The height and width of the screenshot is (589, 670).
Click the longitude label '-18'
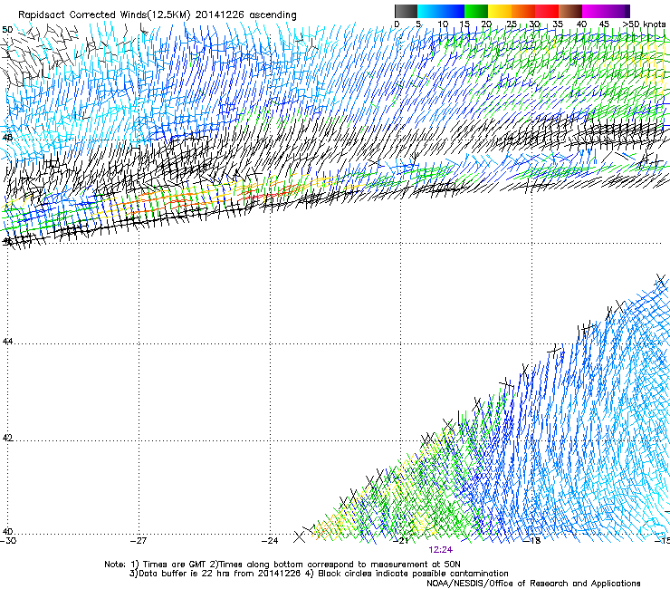click(532, 541)
